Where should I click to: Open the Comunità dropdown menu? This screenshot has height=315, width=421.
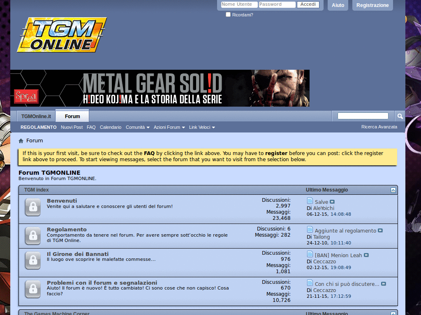(137, 127)
